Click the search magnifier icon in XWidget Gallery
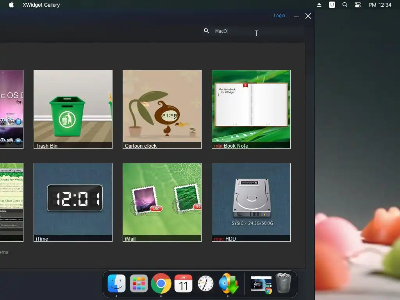 pyautogui.click(x=206, y=31)
